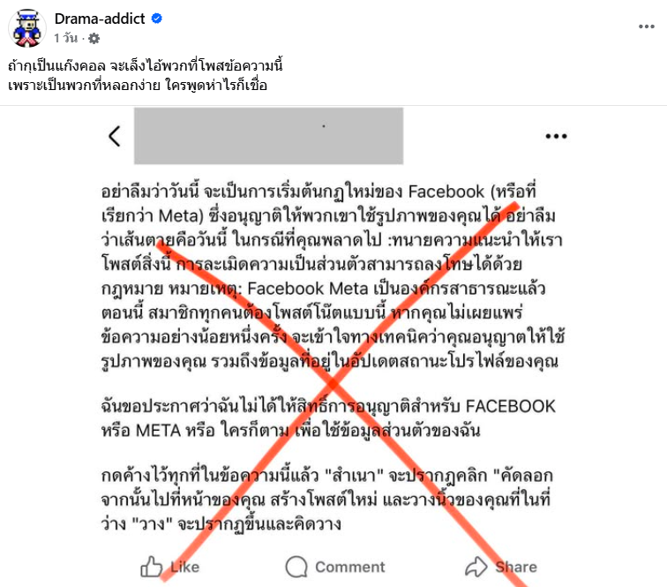Click the Share label
This screenshot has height=587, width=667.
(515, 567)
